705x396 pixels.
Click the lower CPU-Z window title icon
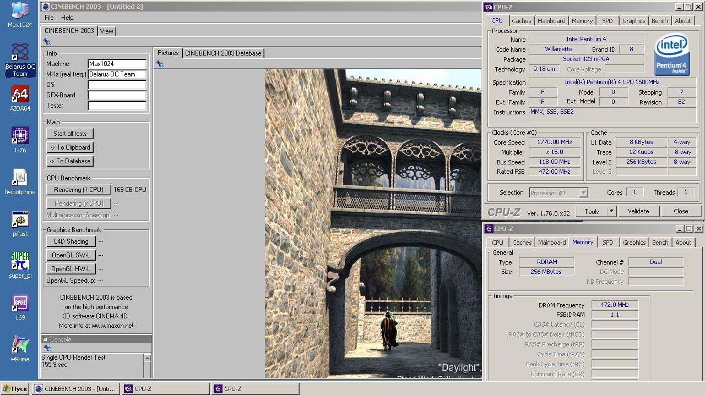tap(489, 229)
